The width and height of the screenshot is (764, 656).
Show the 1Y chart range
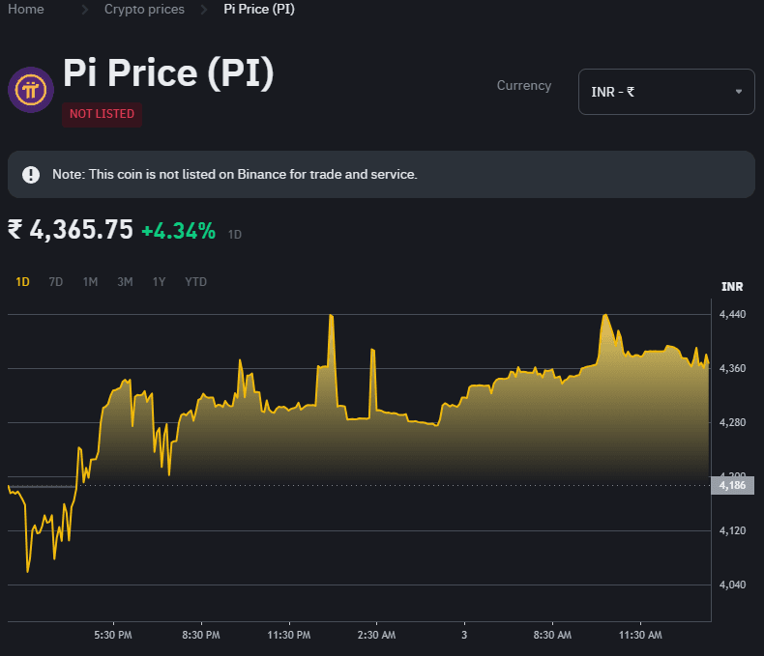[159, 282]
